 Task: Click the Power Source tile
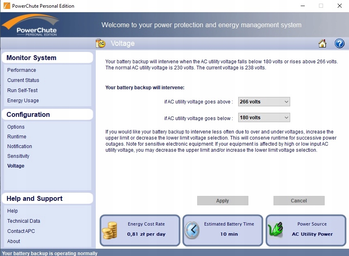click(x=306, y=230)
